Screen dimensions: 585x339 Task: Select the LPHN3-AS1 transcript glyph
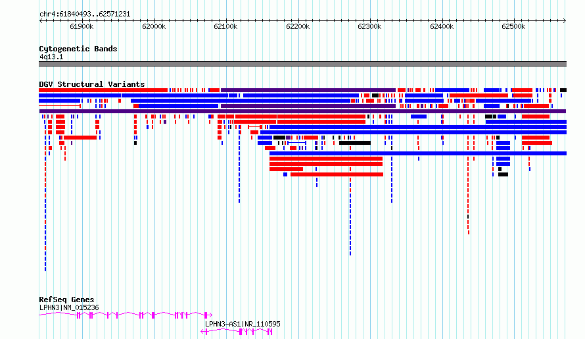[x=237, y=332]
